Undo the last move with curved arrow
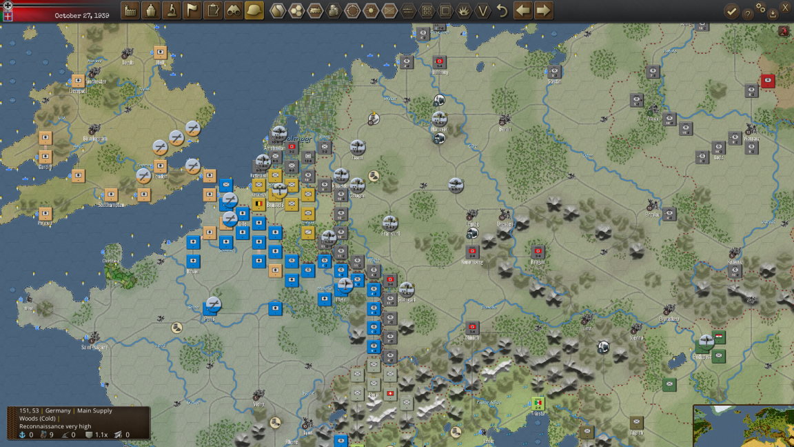The height and width of the screenshot is (447, 794). tap(502, 10)
